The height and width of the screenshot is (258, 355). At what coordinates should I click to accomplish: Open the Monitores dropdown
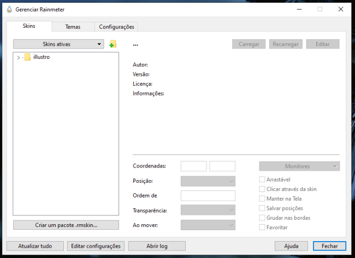[x=299, y=166]
